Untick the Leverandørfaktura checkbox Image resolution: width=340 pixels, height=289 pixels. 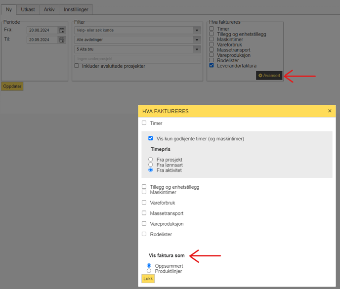(x=212, y=65)
